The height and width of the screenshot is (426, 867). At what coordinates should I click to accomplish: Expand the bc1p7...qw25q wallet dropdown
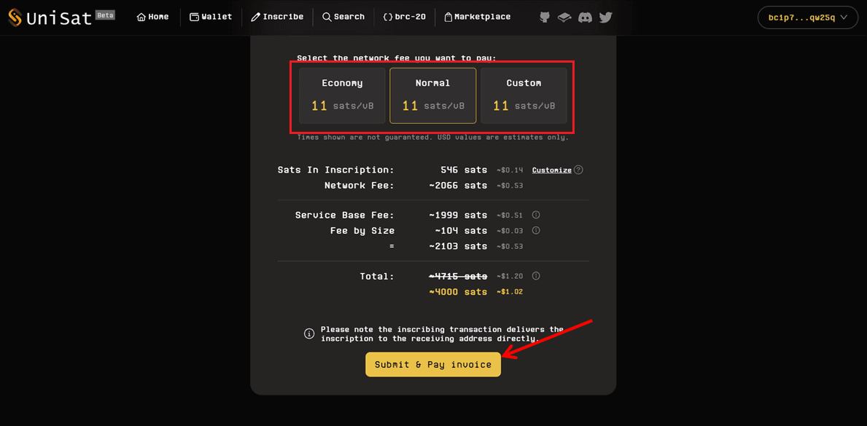click(807, 17)
